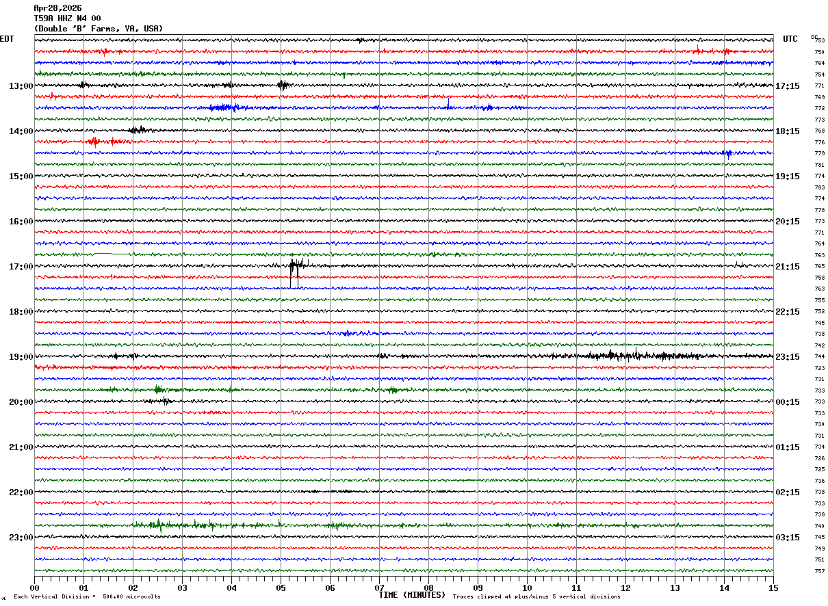Click the EDT timezone label
Viewport: 828px width, 606px height.
click(7, 39)
